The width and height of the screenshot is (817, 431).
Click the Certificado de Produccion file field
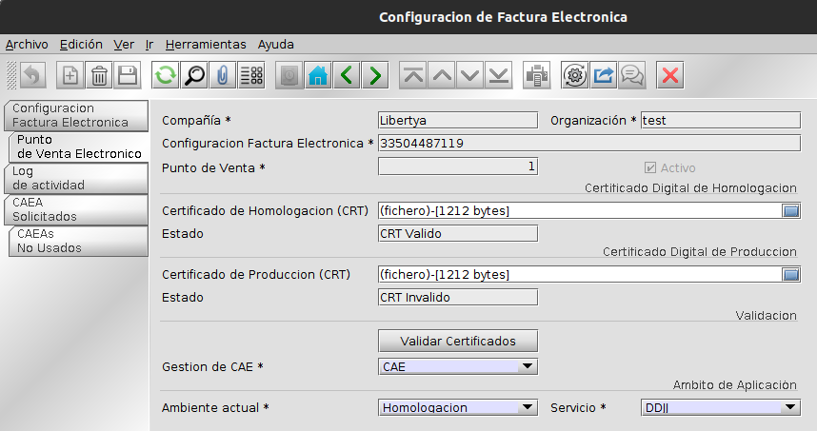[x=579, y=274]
